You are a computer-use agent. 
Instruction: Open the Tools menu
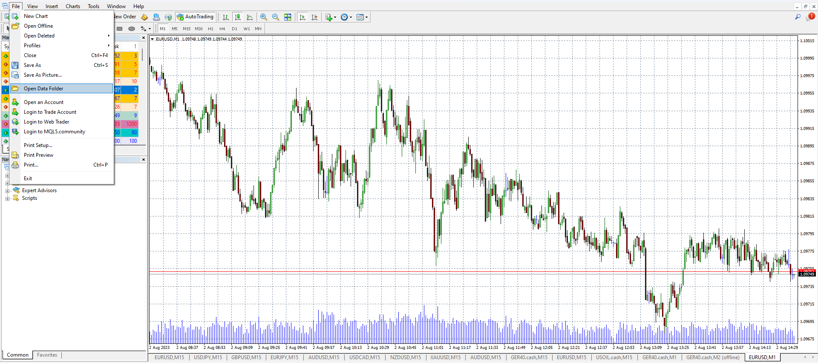coord(93,6)
